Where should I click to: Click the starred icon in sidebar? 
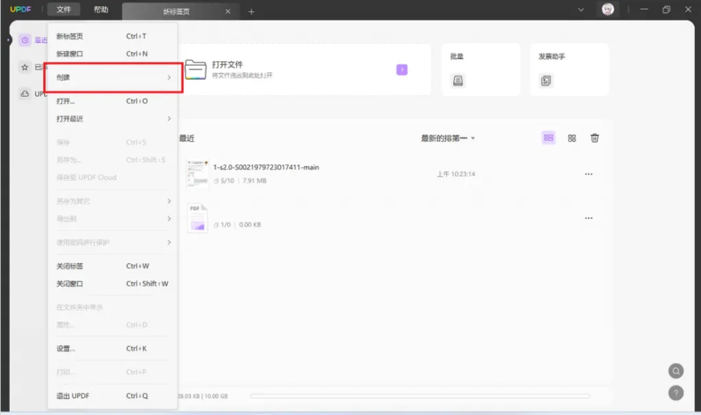click(x=25, y=67)
